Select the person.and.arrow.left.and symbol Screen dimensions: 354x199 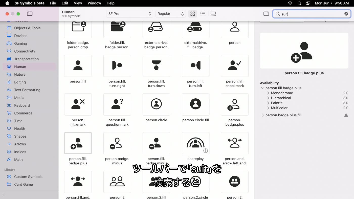[x=235, y=143]
